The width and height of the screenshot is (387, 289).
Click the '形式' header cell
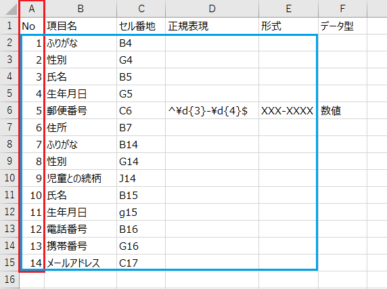[288, 26]
